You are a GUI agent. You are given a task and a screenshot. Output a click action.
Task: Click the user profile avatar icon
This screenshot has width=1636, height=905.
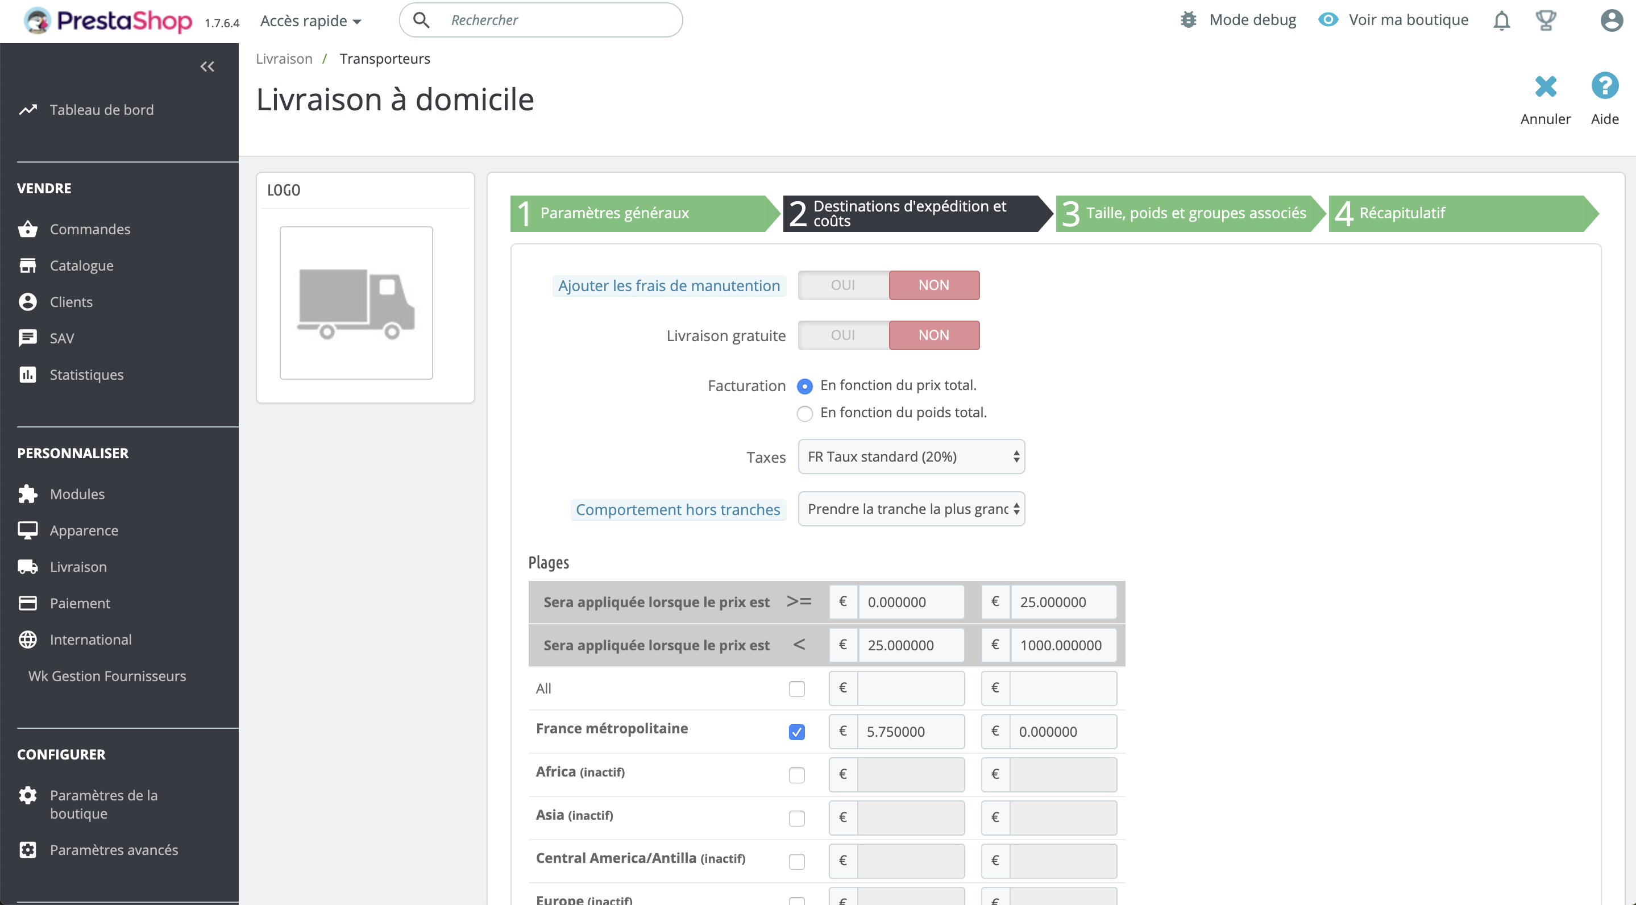tap(1610, 20)
